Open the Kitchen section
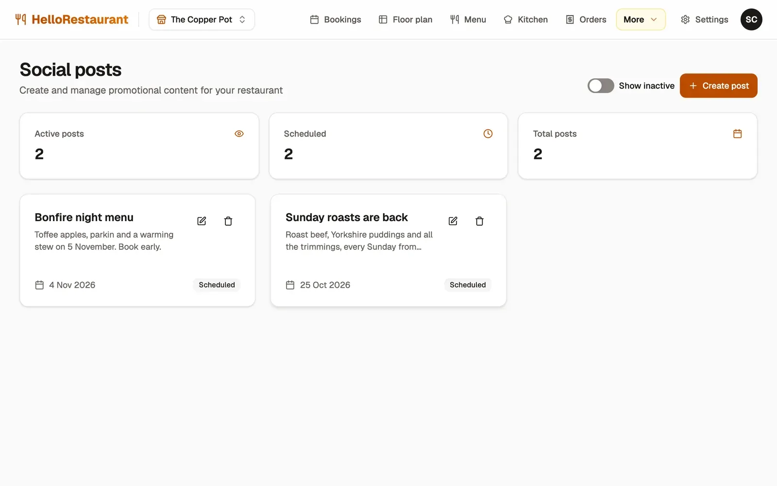Image resolution: width=777 pixels, height=486 pixels. [526, 19]
